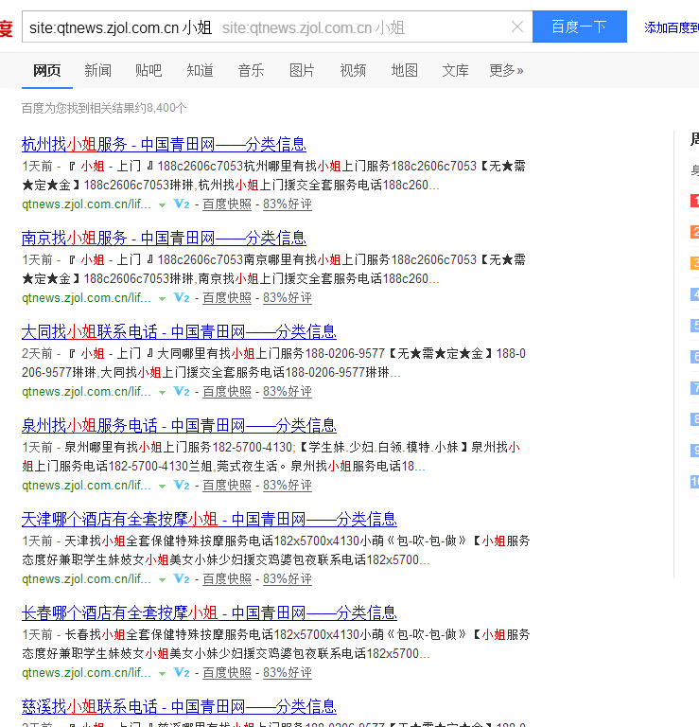This screenshot has width=699, height=727.
Task: Click 83%好评 rating in 长春 result
Action: click(288, 672)
